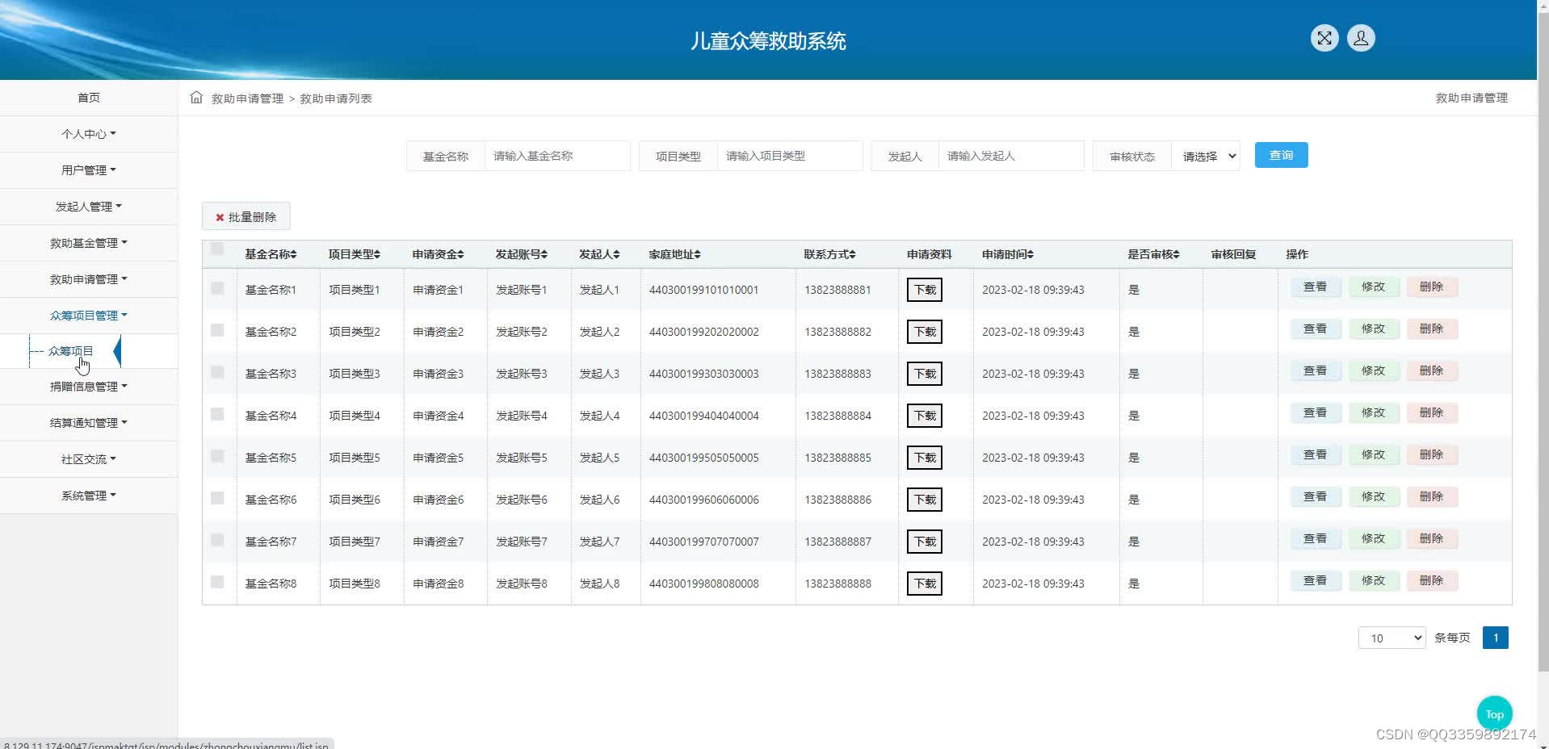Click the Top scroll-to-top button
The image size is (1549, 749).
click(1494, 713)
